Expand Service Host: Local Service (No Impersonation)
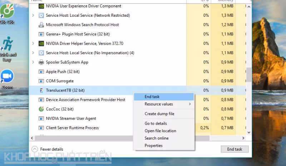The height and width of the screenshot is (166, 286). pyautogui.click(x=33, y=53)
